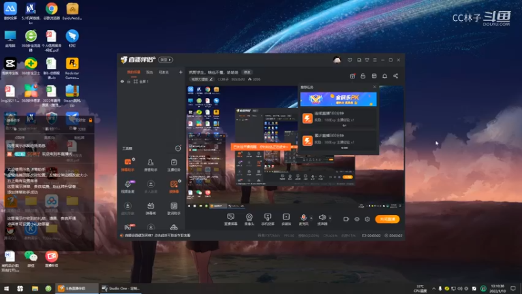Open settings gear in bottom toolbar
This screenshot has width=522, height=294.
[x=367, y=219]
